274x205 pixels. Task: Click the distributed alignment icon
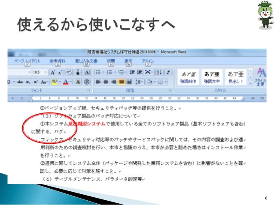(129, 82)
